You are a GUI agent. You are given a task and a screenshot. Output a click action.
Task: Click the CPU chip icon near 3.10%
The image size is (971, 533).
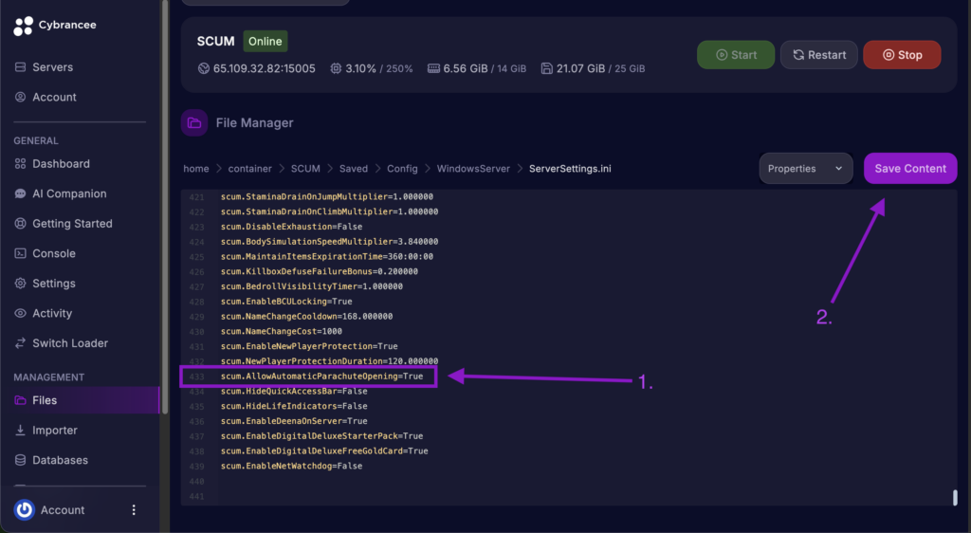pos(336,68)
